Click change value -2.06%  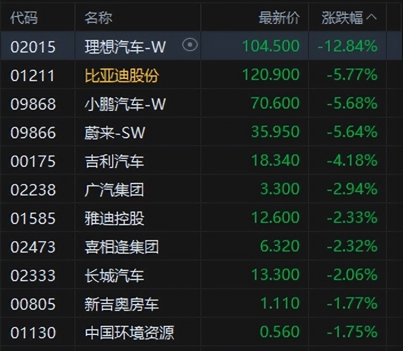(x=352, y=275)
